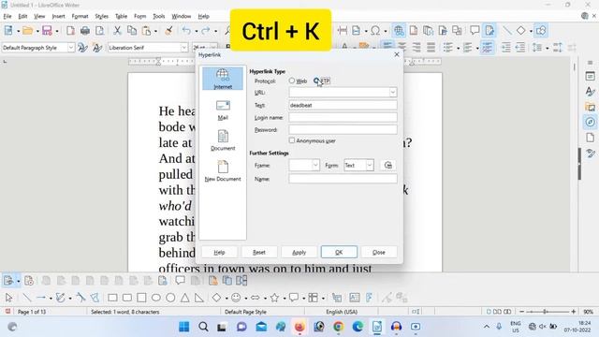Open the Undo history dropdown arrow
Screen dimensions: 599x337
pyautogui.click(x=196, y=31)
